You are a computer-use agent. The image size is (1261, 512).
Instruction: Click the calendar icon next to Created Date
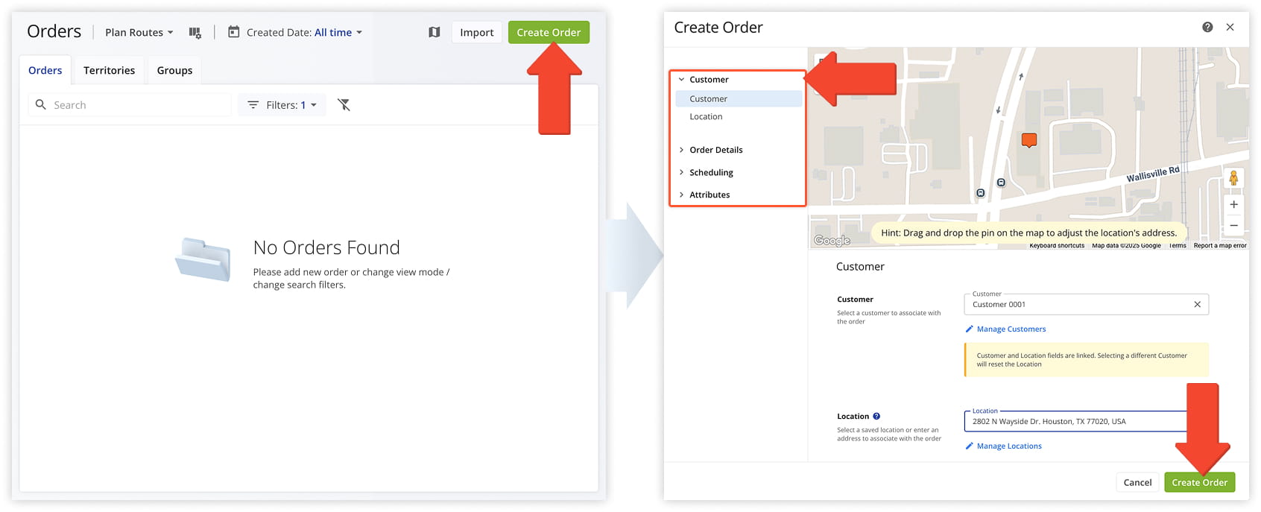click(234, 32)
